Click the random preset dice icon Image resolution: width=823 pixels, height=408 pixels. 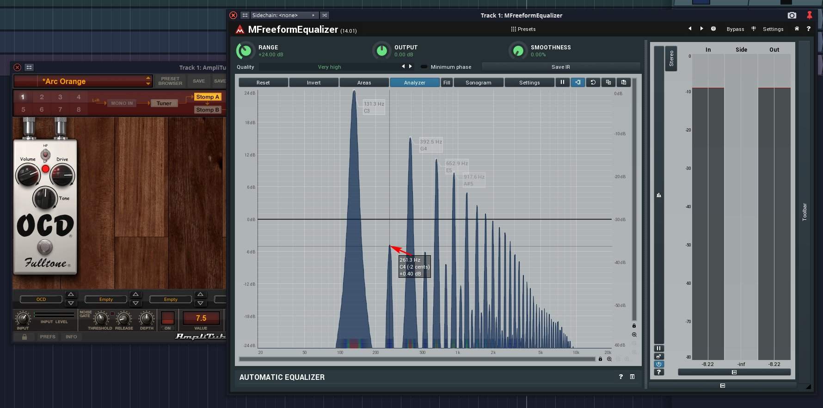tap(713, 29)
